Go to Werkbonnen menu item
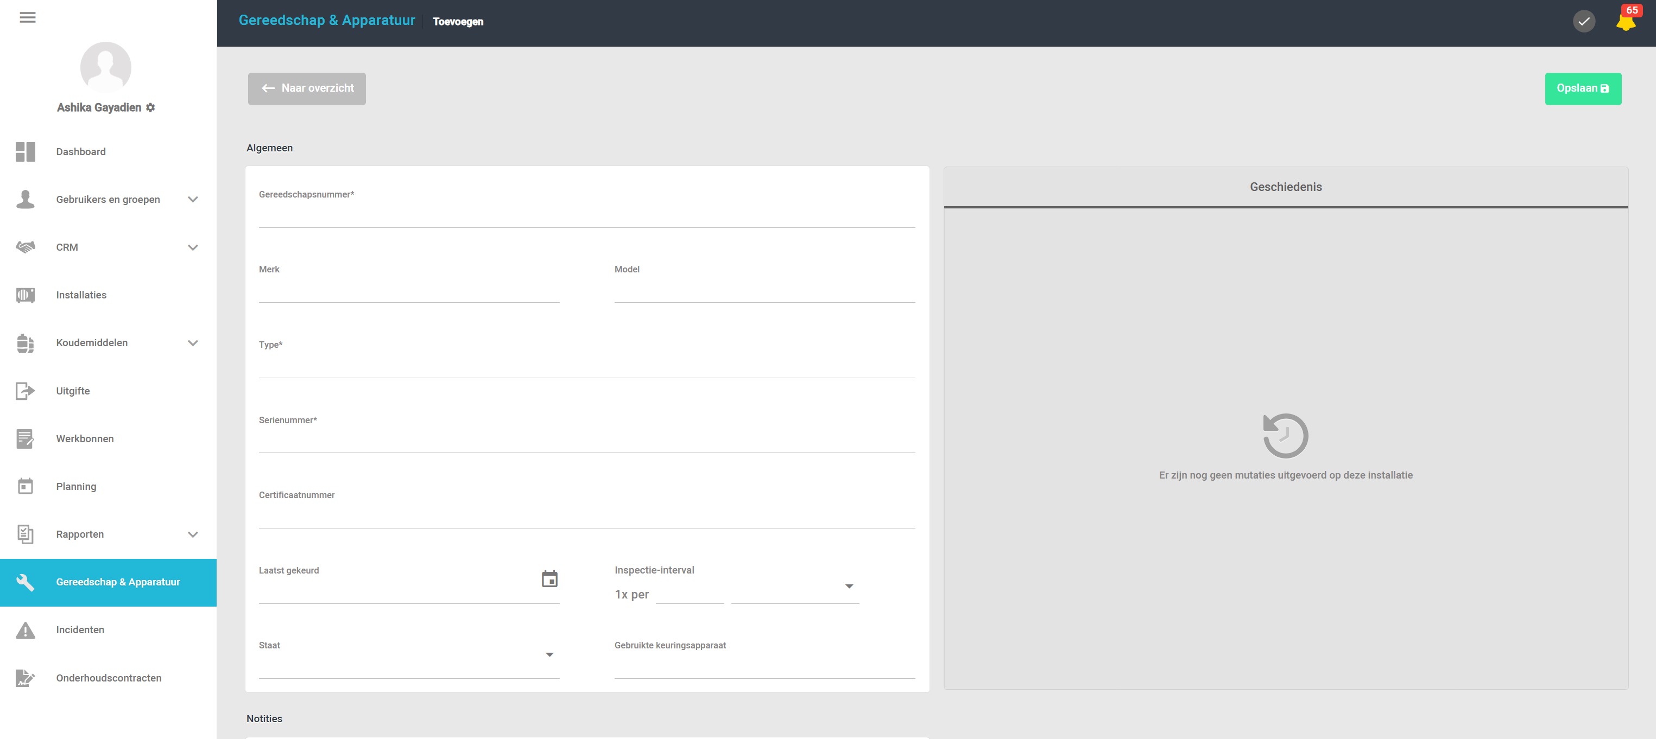This screenshot has height=739, width=1656. [84, 439]
